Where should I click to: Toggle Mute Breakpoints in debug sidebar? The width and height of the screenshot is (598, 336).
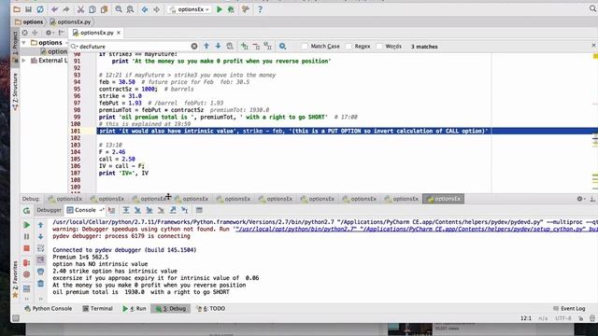tap(26, 274)
